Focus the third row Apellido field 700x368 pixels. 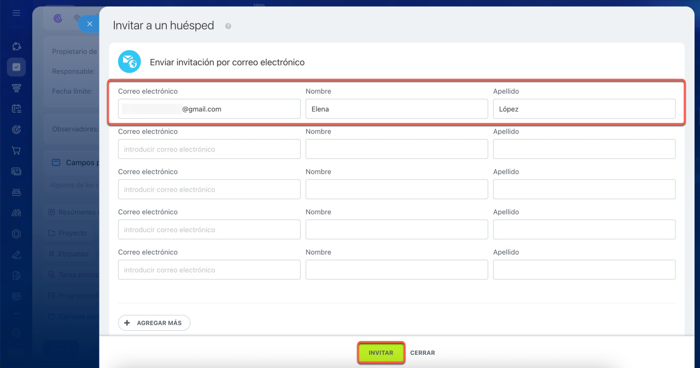click(584, 189)
